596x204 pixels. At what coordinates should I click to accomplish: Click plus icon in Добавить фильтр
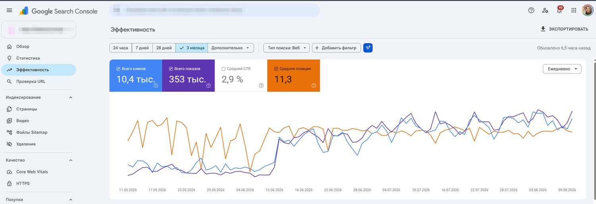point(317,48)
